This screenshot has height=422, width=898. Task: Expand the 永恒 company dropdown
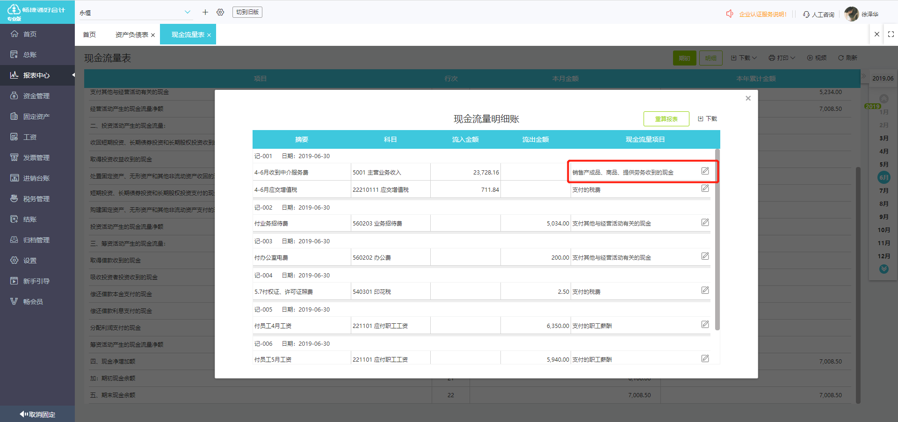pos(188,12)
